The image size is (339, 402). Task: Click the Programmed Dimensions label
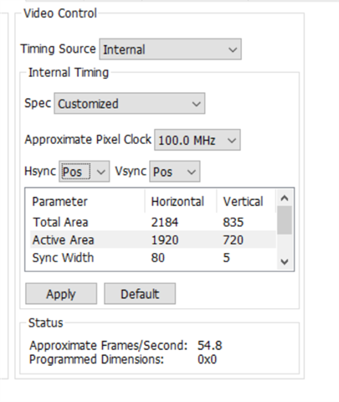96,359
